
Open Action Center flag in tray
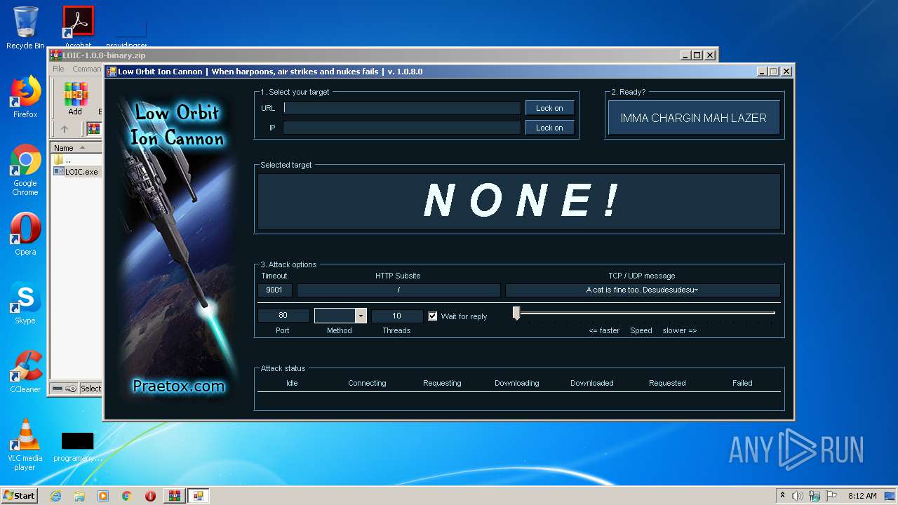pyautogui.click(x=831, y=496)
